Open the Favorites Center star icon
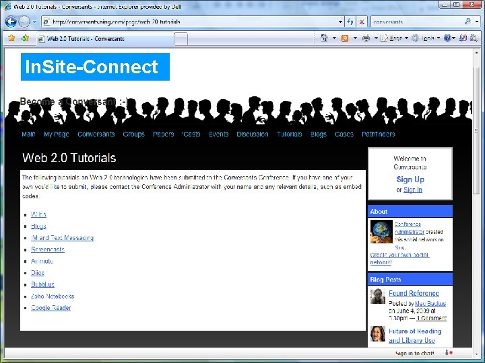The height and width of the screenshot is (363, 485). [11, 38]
